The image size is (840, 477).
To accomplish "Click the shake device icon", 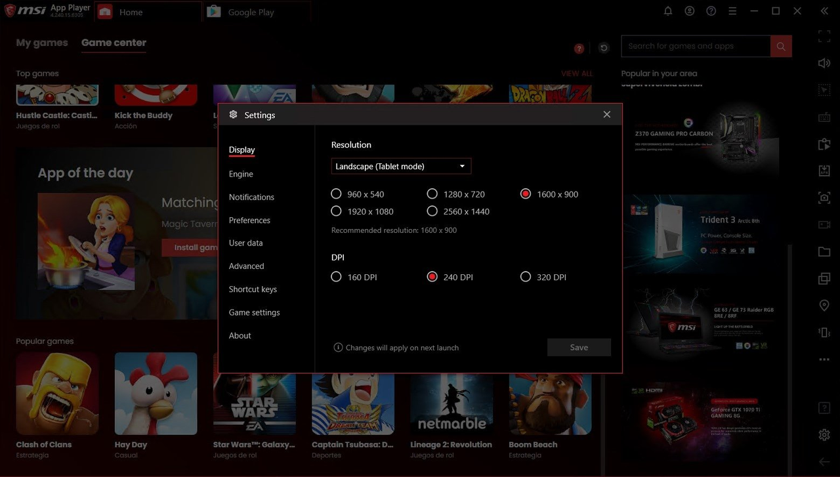I will point(824,333).
